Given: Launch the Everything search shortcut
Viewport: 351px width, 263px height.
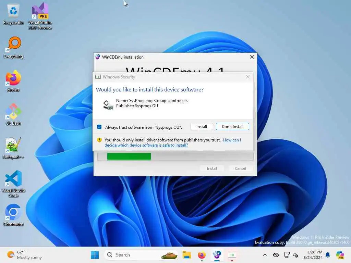Looking at the screenshot, I should [13, 47].
